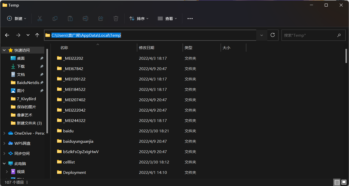Select WPS网盘 in navigation pane
This screenshot has width=349, height=186.
tap(22, 143)
